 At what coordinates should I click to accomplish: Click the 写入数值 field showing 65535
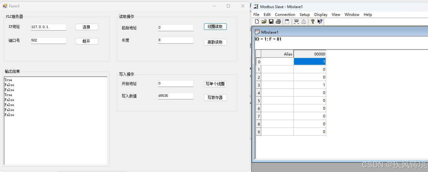pos(176,96)
